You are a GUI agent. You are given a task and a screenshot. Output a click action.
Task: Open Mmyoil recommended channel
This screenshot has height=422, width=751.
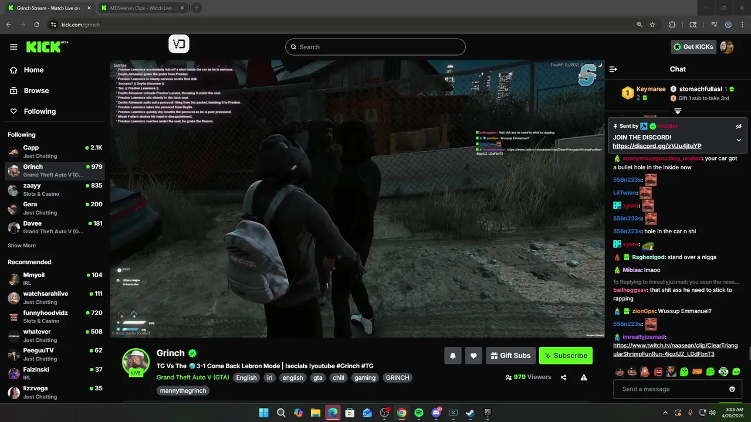55,279
